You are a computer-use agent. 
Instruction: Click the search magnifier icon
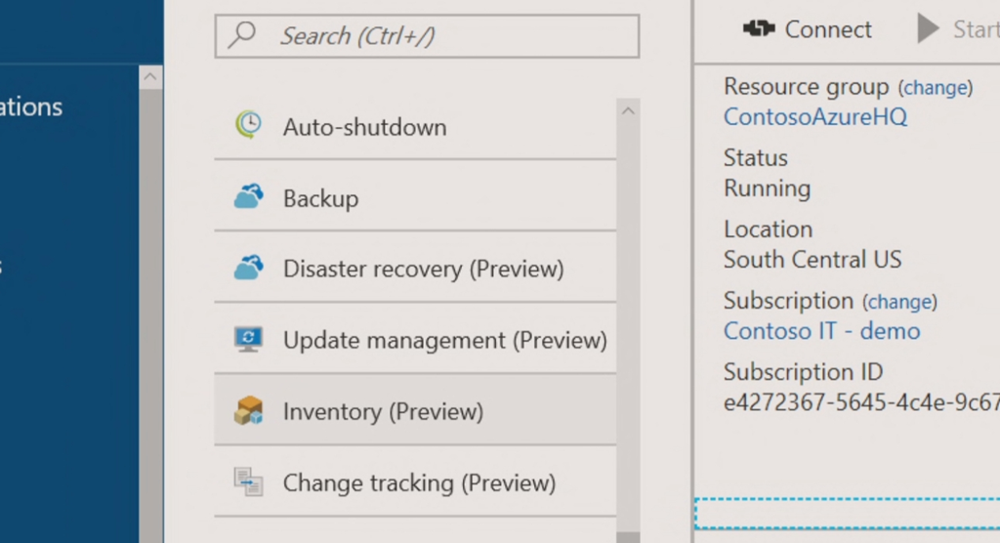click(240, 36)
